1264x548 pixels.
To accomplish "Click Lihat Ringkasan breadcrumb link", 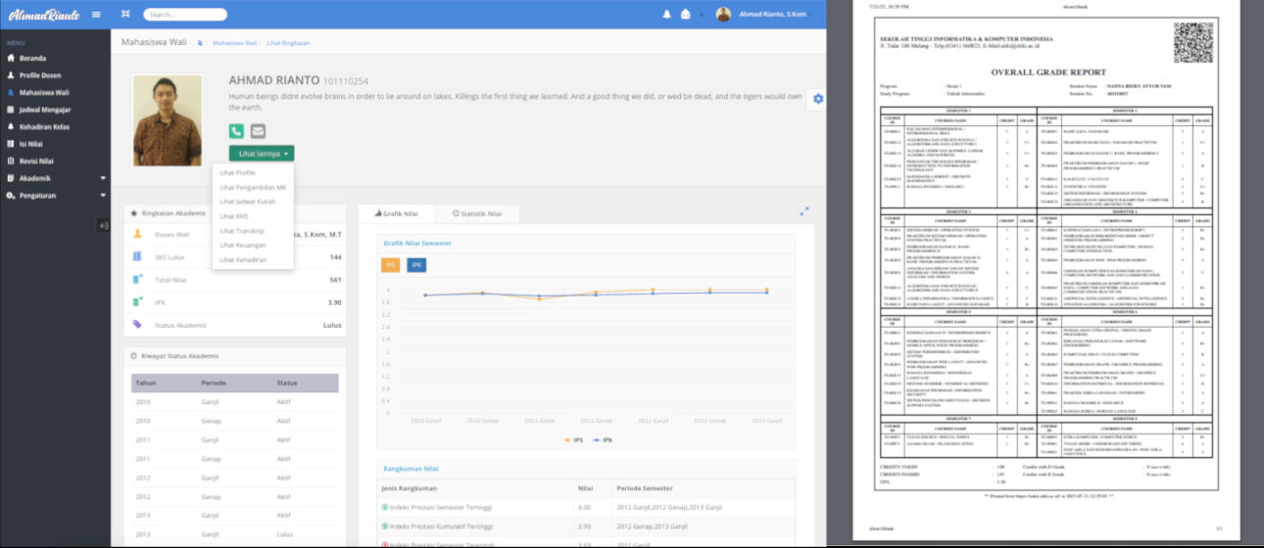I will (288, 43).
